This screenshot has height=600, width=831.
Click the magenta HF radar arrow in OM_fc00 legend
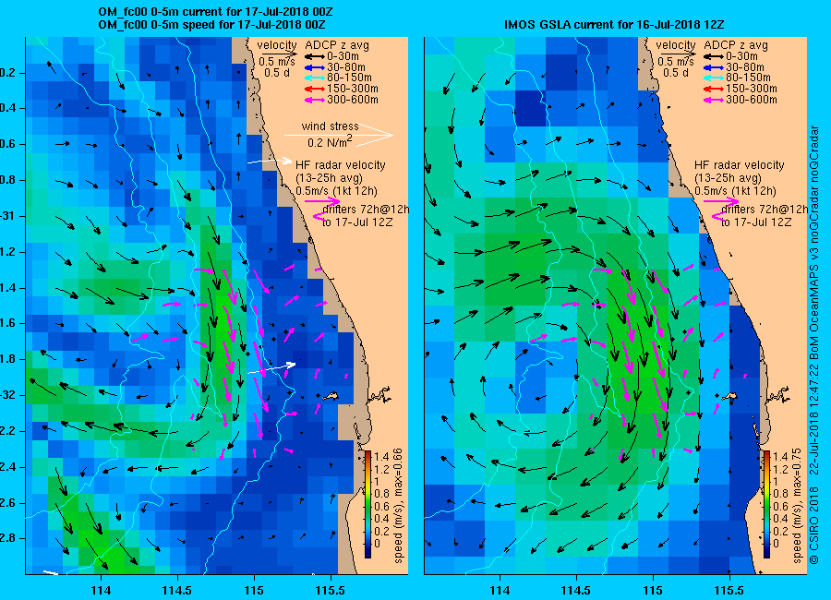point(322,201)
